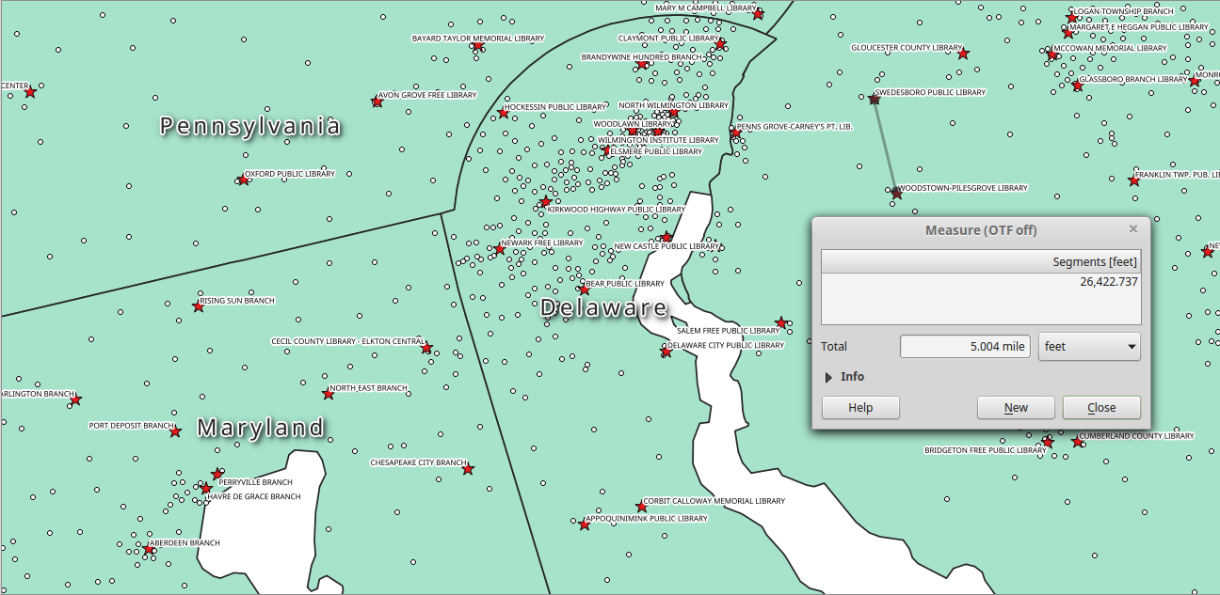Click the Segments [feet] column header

[981, 261]
